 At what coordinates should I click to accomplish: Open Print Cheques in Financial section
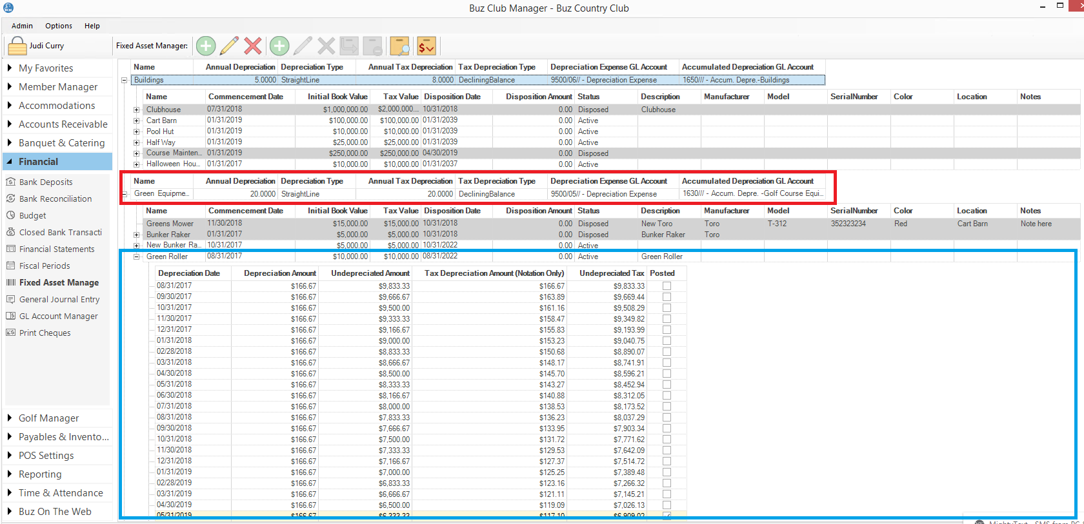click(45, 333)
